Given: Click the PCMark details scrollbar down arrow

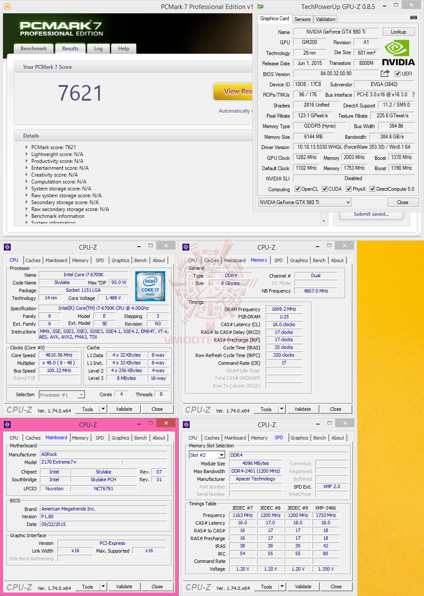Looking at the screenshot, I should tap(324, 221).
